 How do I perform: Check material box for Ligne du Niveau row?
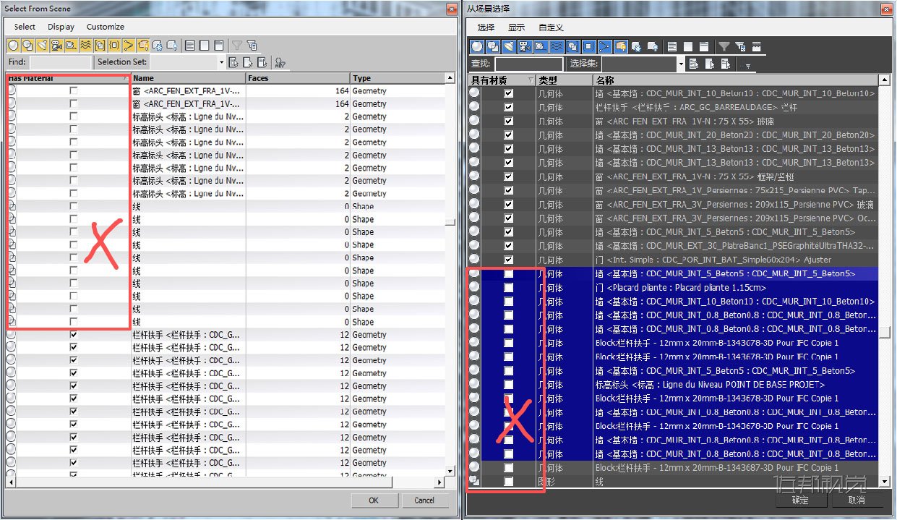509,385
